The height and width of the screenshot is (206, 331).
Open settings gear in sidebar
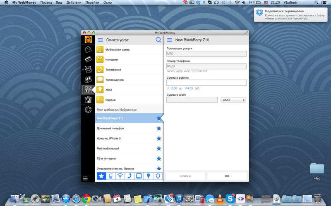coord(88,110)
